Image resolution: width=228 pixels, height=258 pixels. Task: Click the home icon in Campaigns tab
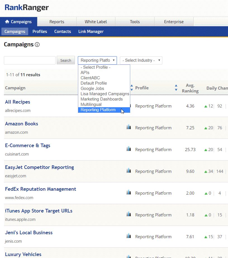[x=7, y=22]
